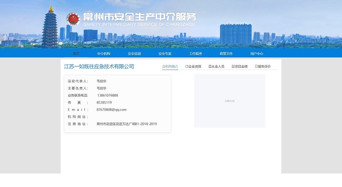342x187 pixels.
Task: Go to 用户中心
Action: click(x=257, y=54)
